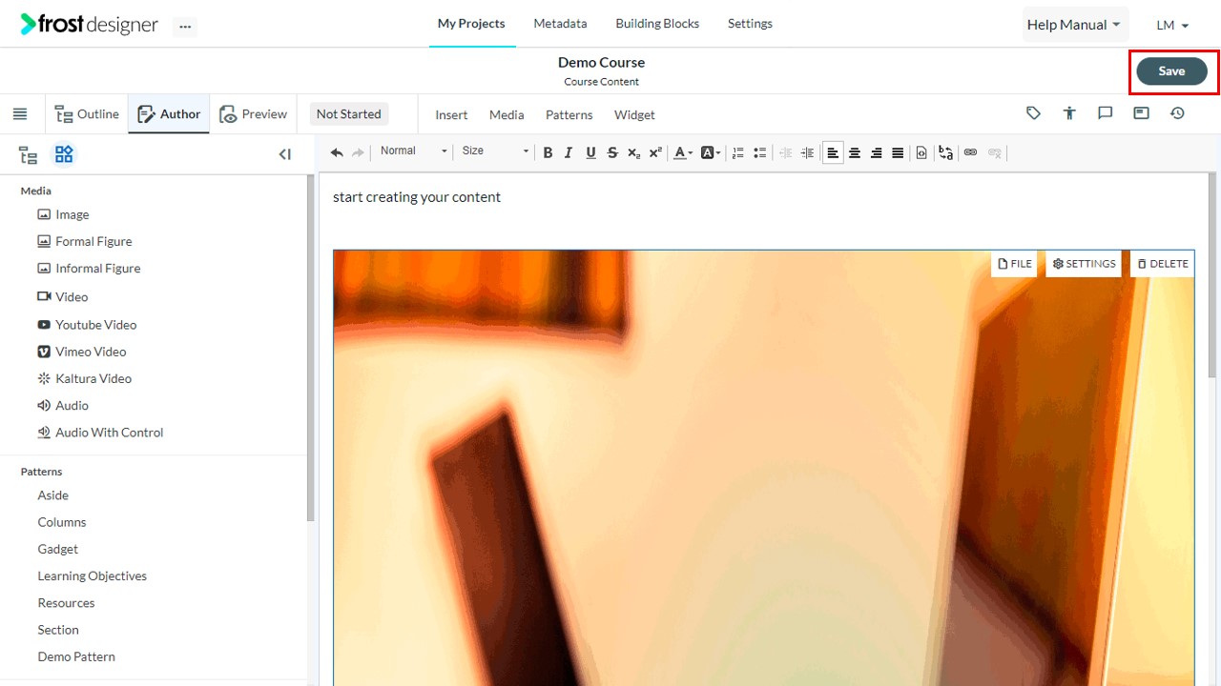Select center alignment

[x=855, y=152]
